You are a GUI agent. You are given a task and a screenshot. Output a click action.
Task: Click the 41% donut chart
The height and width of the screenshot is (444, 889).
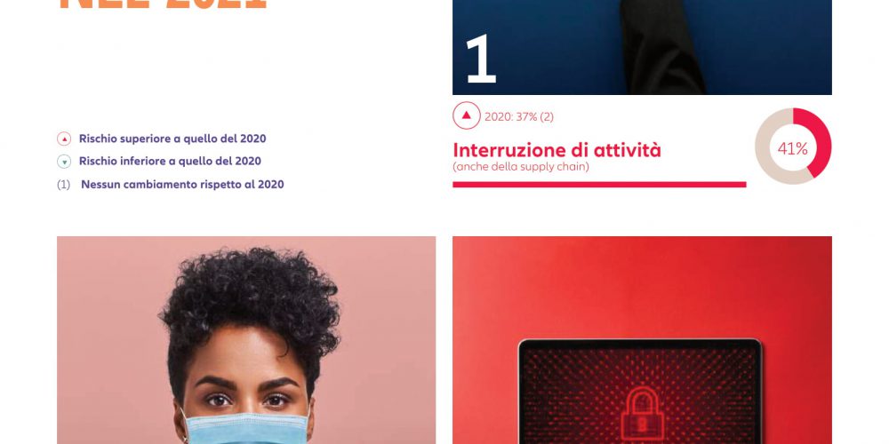pos(793,147)
